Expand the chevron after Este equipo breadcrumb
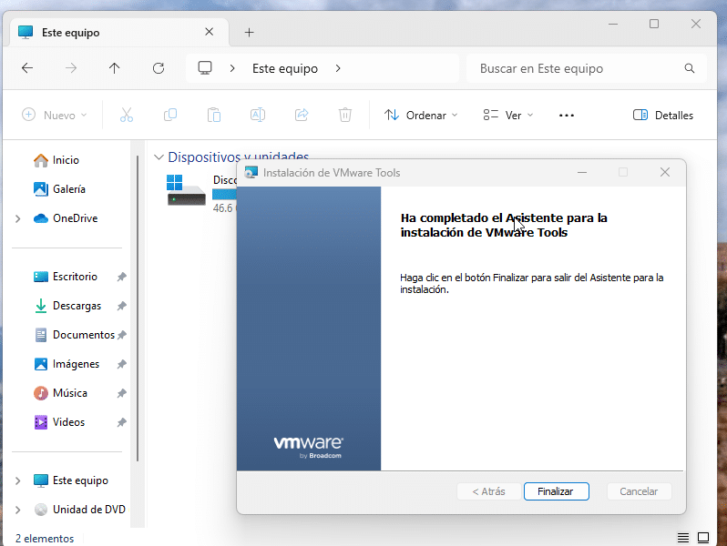727x546 pixels. click(338, 68)
